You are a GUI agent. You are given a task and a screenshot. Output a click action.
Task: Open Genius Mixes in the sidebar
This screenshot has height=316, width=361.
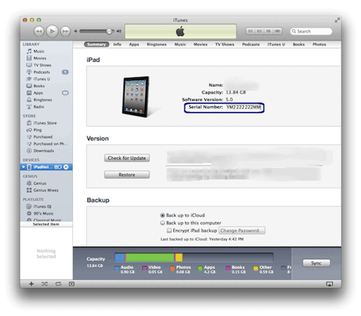click(x=45, y=190)
